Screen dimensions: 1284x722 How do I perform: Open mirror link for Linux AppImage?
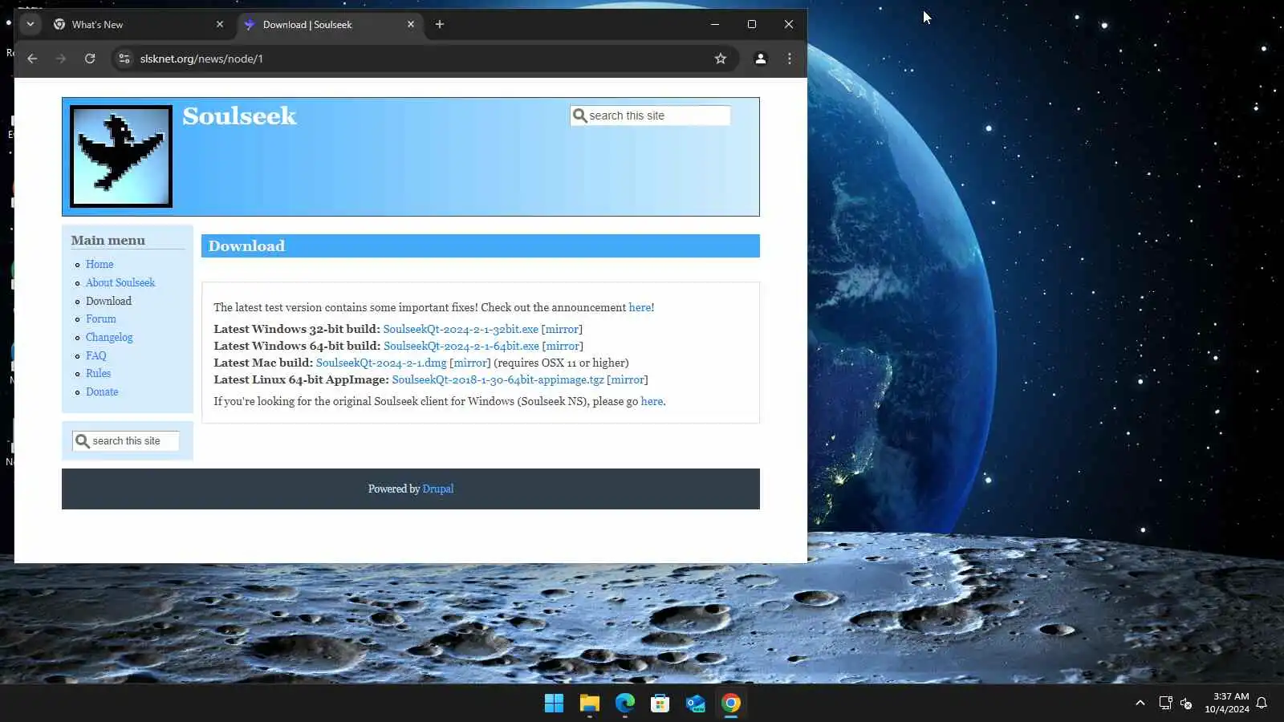tap(628, 379)
